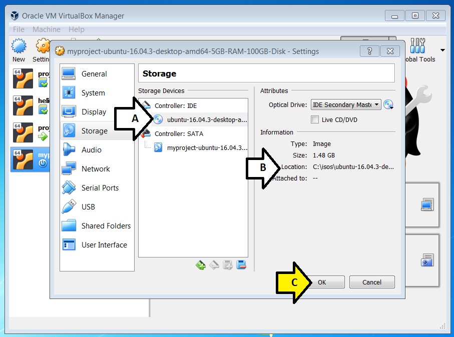The width and height of the screenshot is (454, 337).
Task: Click the Size value 1.48 GB
Action: (324, 155)
